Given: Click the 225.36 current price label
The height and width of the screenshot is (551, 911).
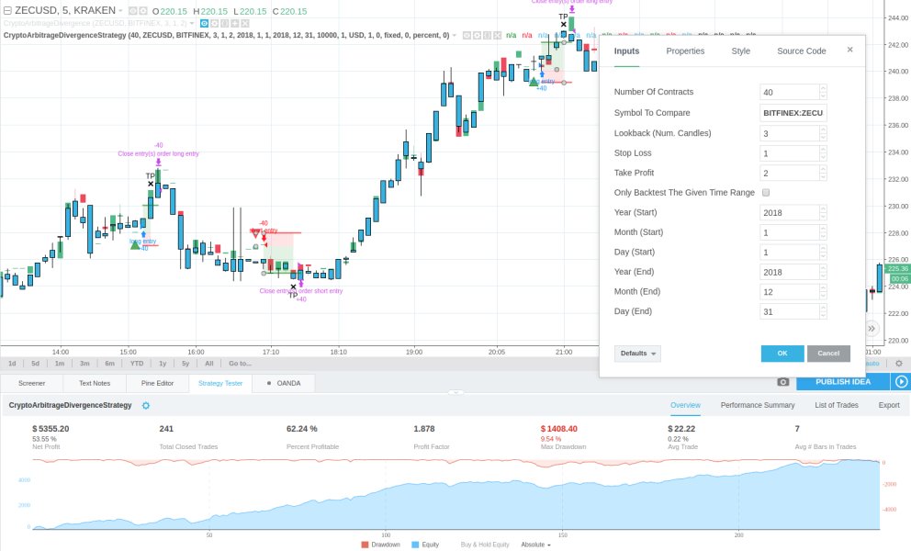Looking at the screenshot, I should click(897, 268).
